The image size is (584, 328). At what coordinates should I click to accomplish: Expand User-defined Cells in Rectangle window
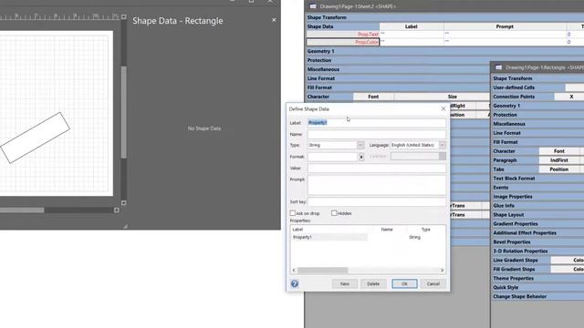[514, 87]
